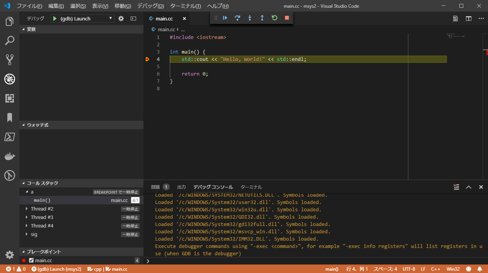This screenshot has height=273, width=488.
Task: Switch to the 出力 panel tab
Action: (x=181, y=187)
